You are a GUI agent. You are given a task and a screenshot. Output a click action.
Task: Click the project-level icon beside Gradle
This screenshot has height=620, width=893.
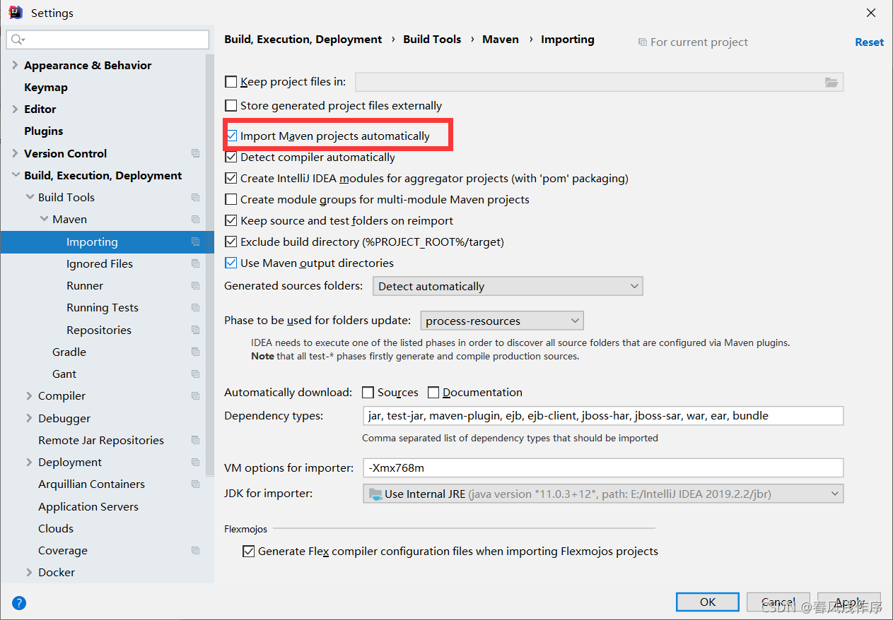tap(196, 352)
